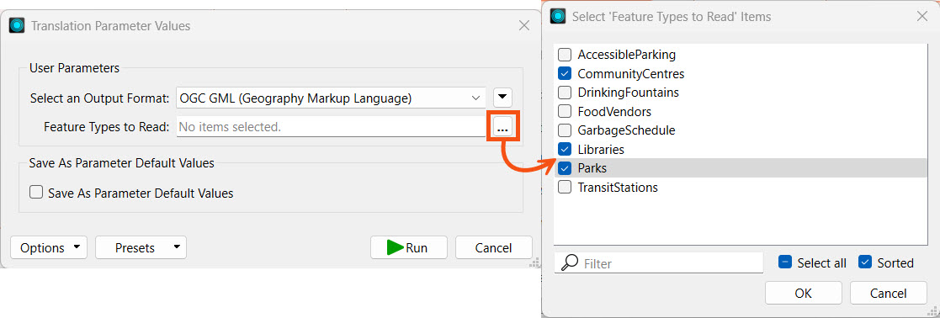Click Cancel in Translation Parameter dialog
940x318 pixels.
click(x=493, y=248)
